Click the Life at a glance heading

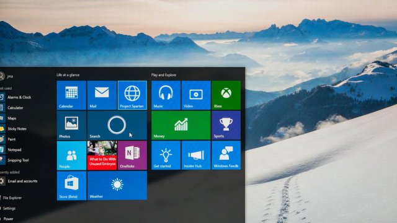(68, 75)
